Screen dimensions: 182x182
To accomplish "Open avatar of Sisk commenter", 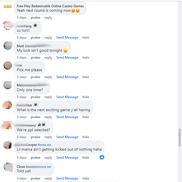I will [x=8, y=105].
